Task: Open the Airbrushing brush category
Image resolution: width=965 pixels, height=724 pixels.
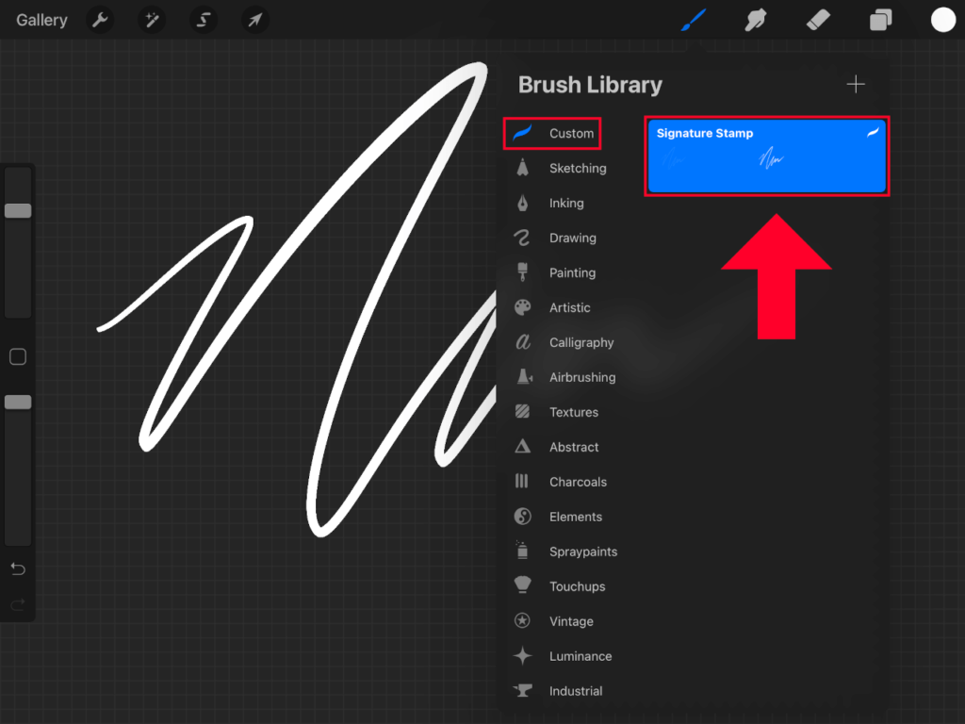Action: click(581, 377)
